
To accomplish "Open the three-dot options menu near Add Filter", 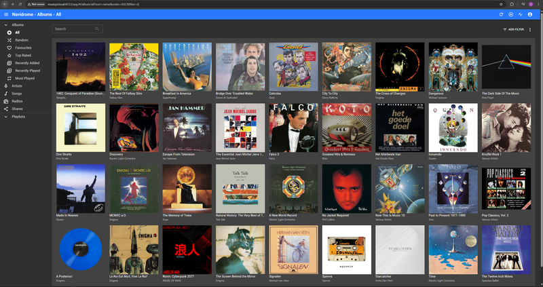I will (x=530, y=29).
